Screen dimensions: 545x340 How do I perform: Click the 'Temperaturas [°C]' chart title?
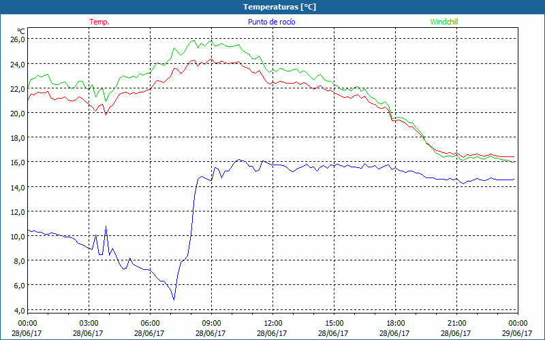[279, 7]
